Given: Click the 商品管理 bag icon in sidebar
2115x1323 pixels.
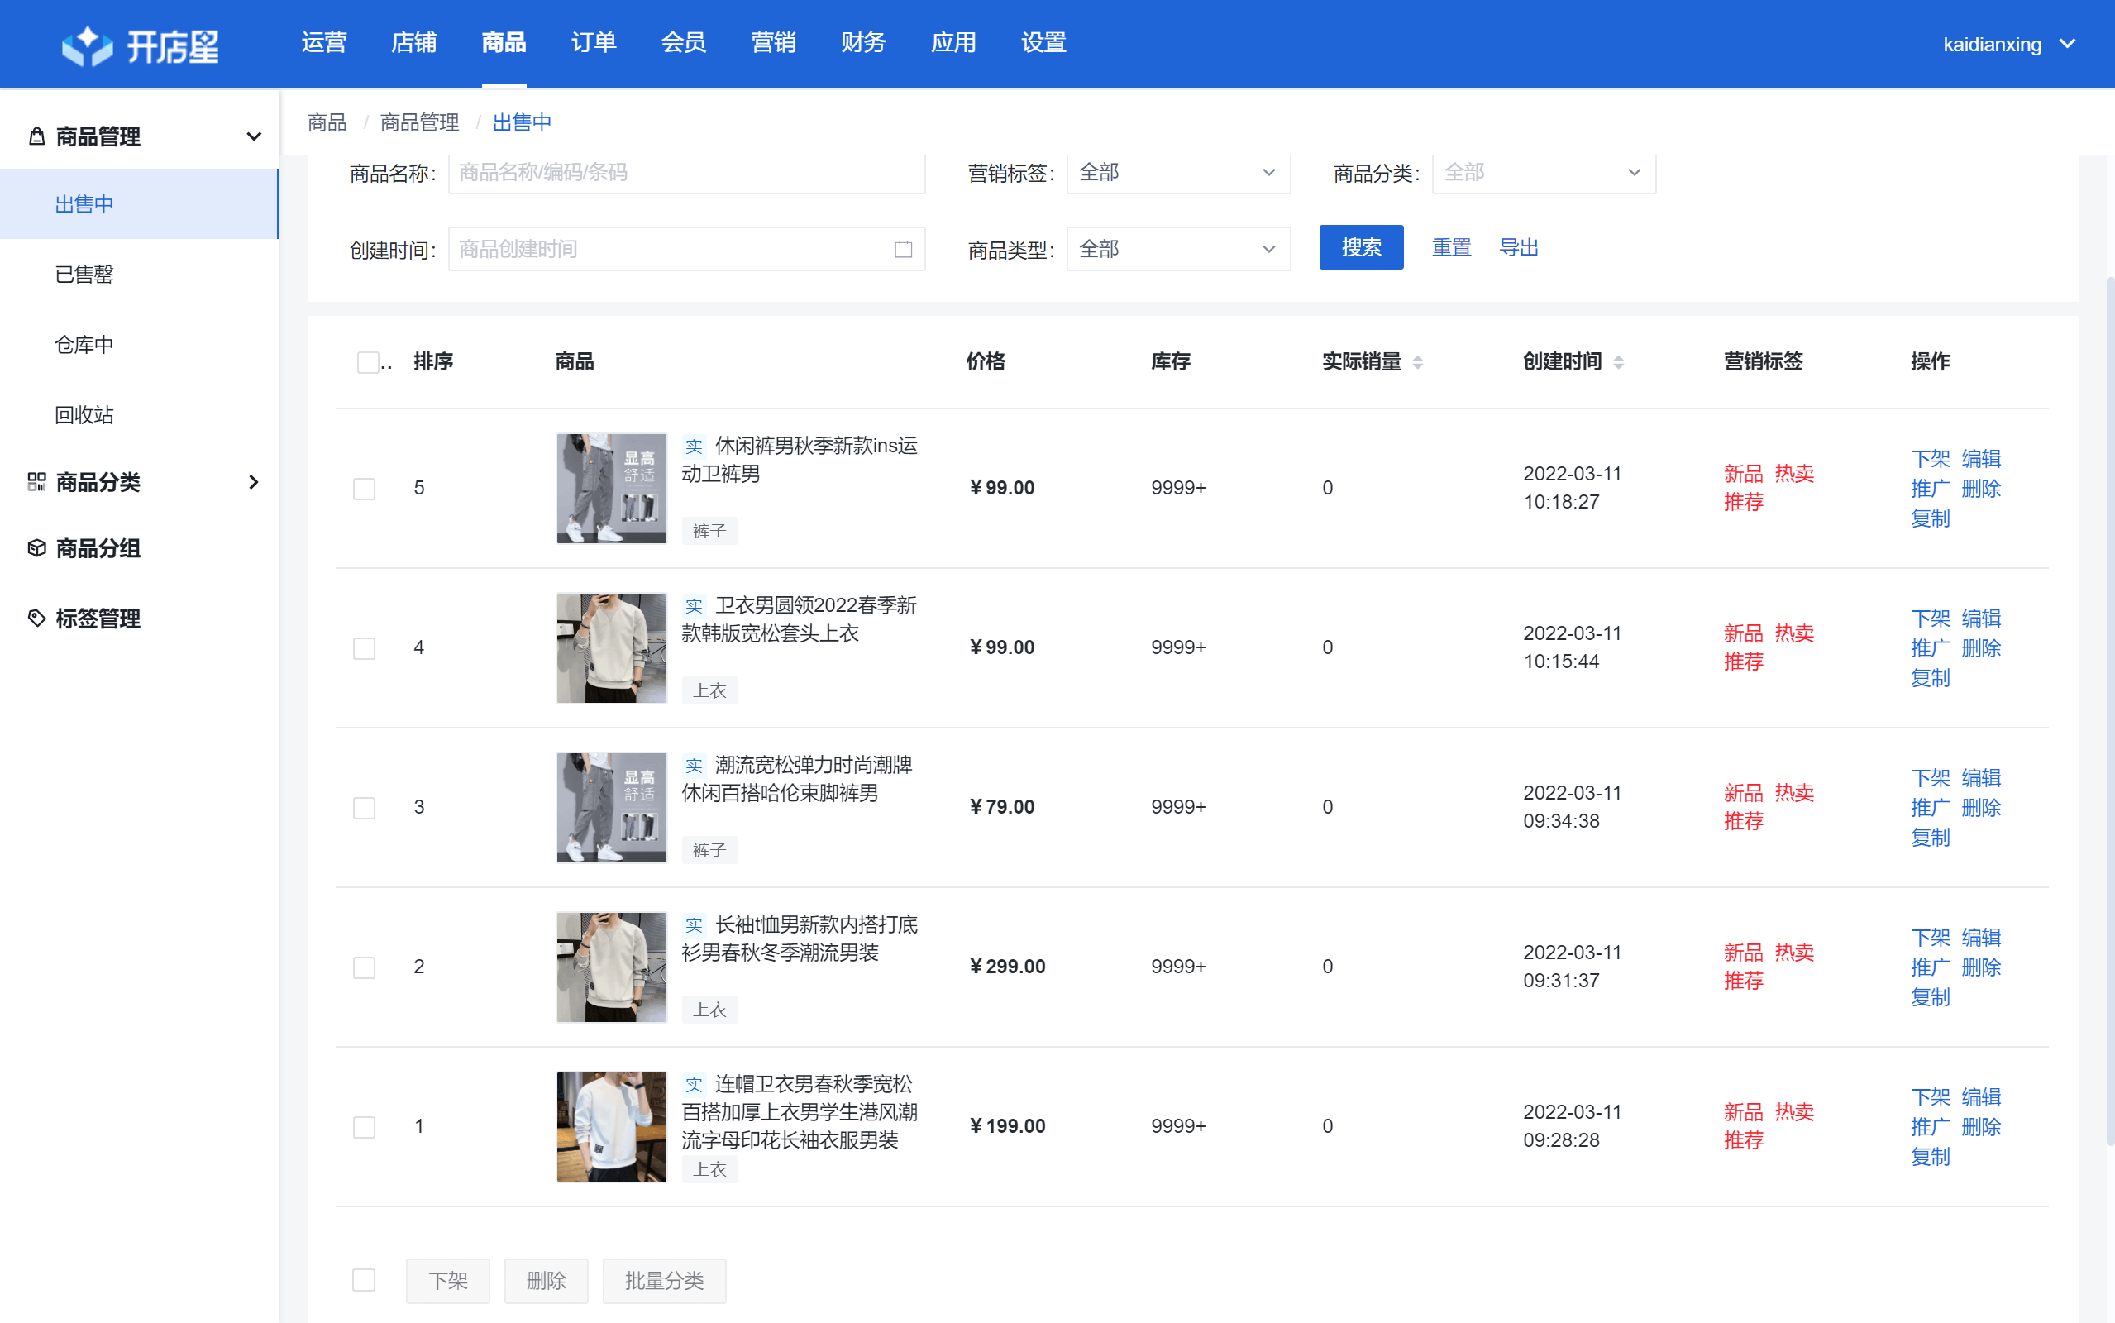Looking at the screenshot, I should 36,136.
